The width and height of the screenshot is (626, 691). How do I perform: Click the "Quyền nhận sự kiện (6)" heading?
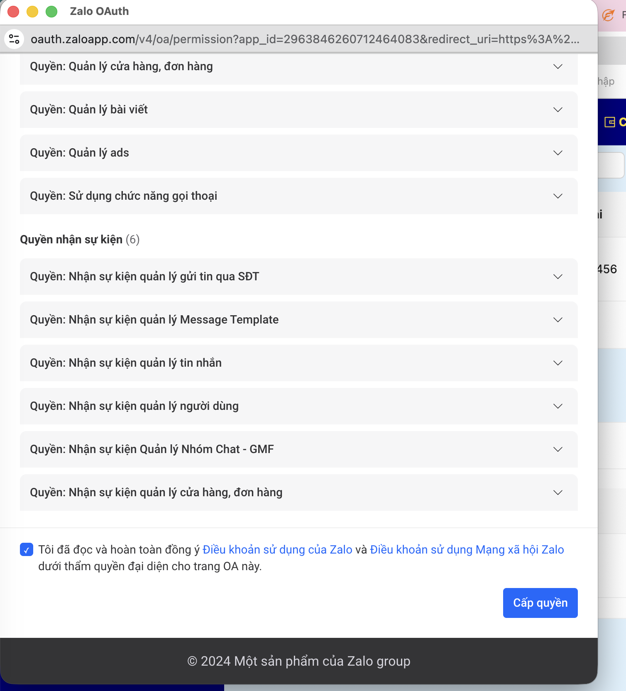pos(80,240)
